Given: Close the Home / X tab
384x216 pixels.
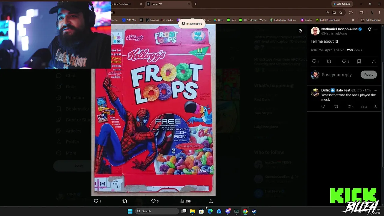Looking at the screenshot, I should click(188, 4).
